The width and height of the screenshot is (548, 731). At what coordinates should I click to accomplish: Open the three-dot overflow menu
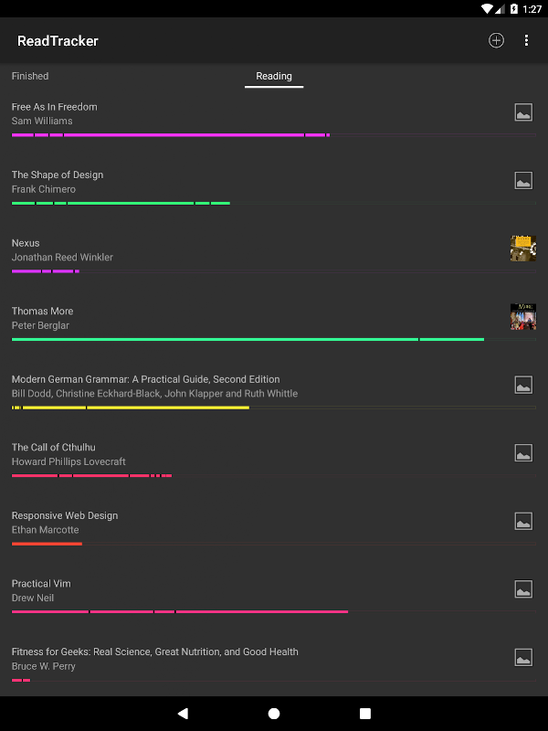(527, 40)
